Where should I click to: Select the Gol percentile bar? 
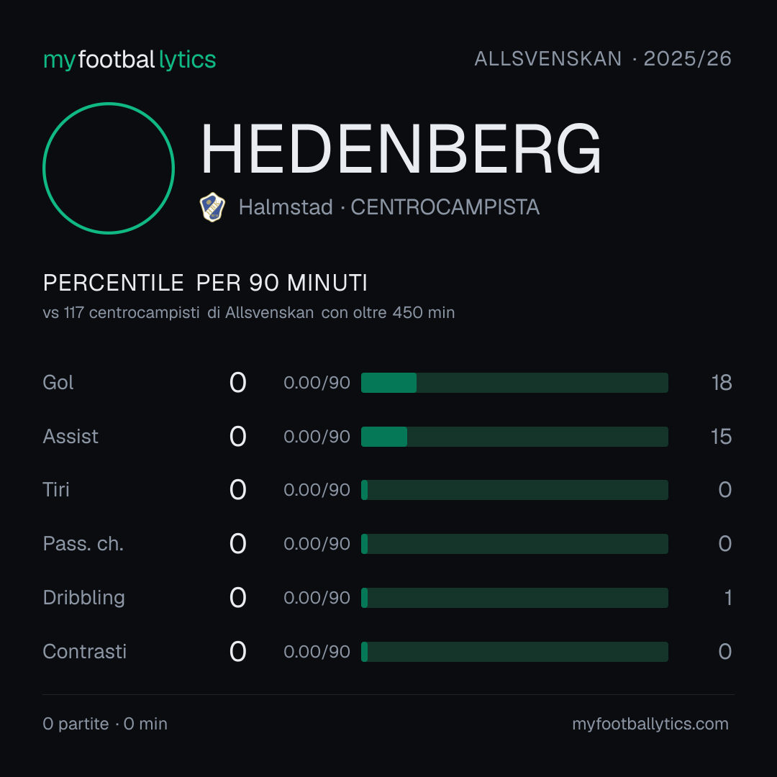[514, 383]
